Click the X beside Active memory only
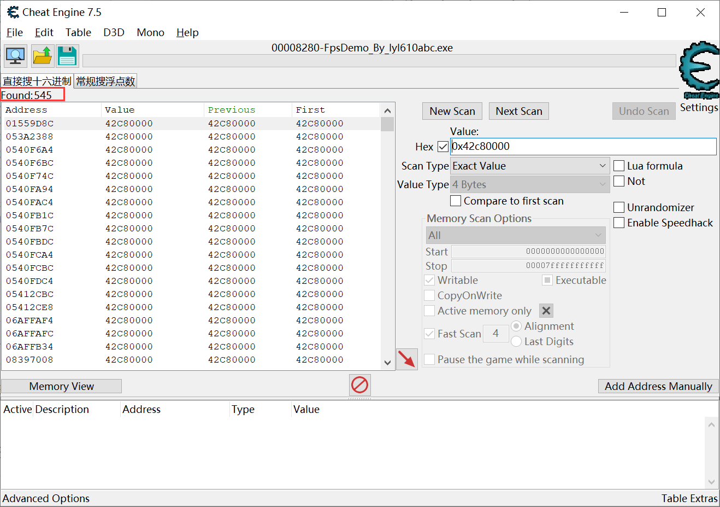Viewport: 720px width, 507px height. pos(546,311)
